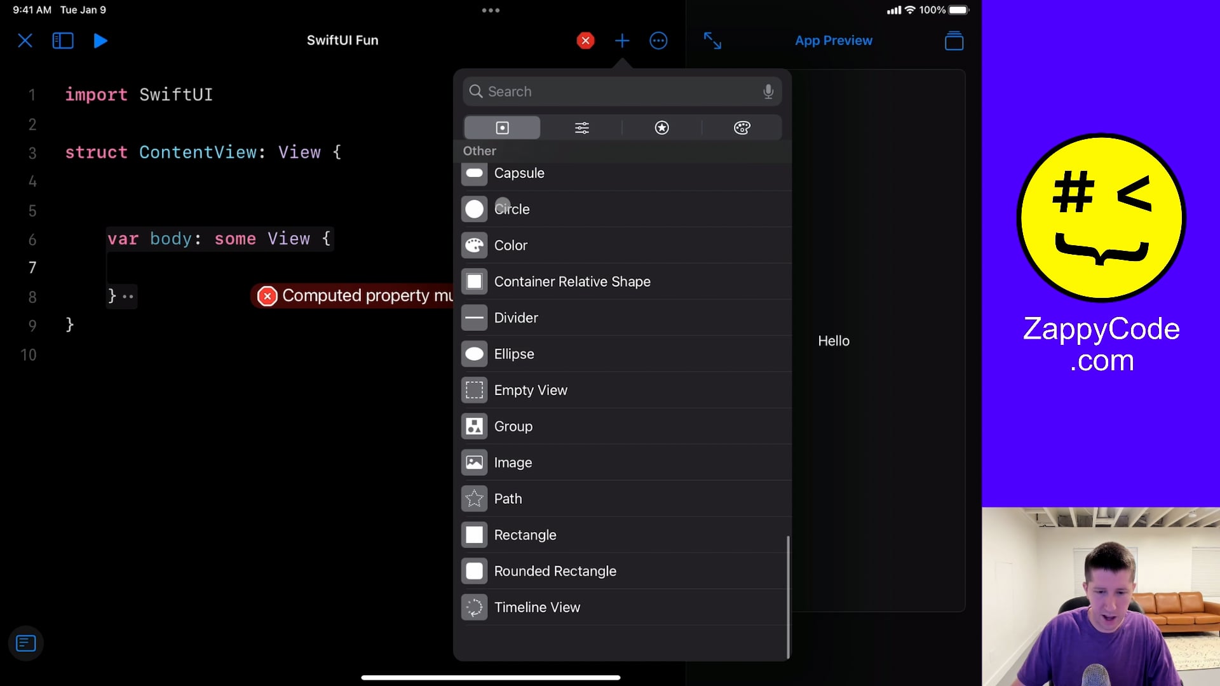Switch to the color palette tab
The width and height of the screenshot is (1220, 686).
coord(742,128)
